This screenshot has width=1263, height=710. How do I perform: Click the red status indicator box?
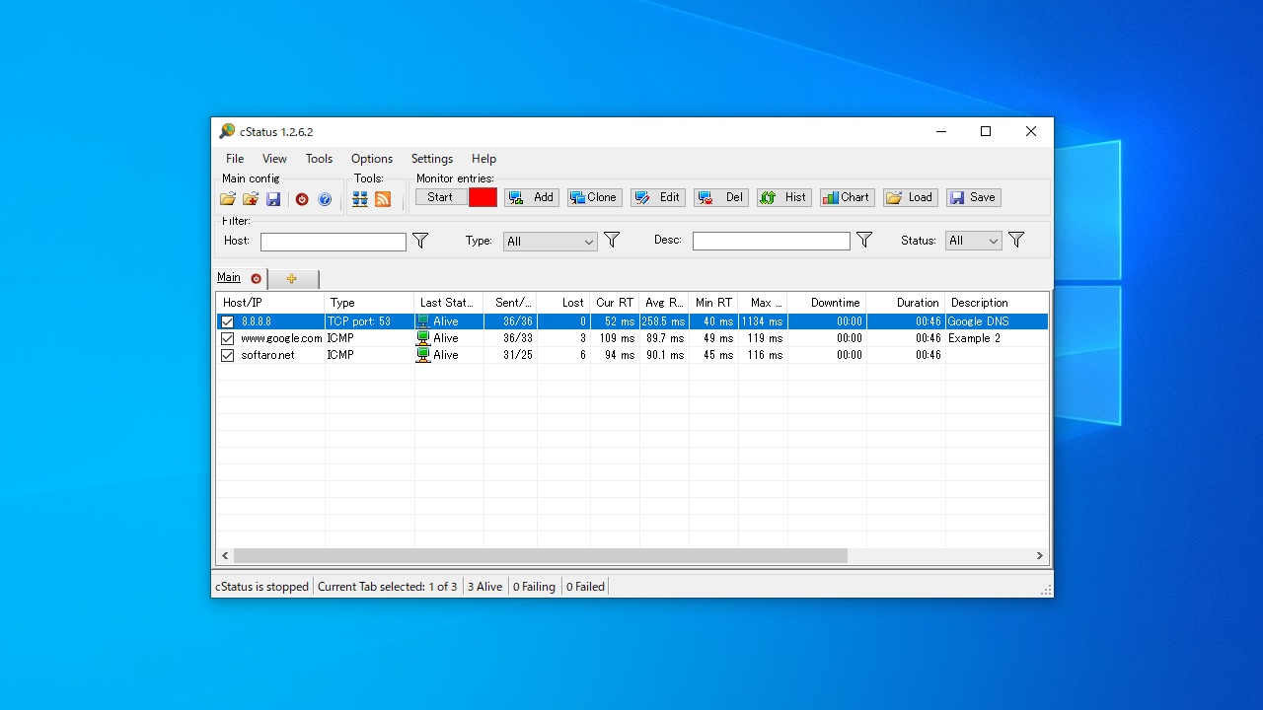[x=483, y=197]
